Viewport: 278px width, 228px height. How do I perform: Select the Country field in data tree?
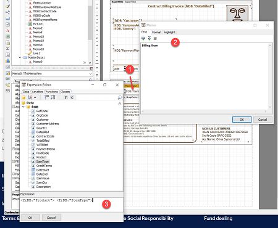pyautogui.click(x=41, y=128)
